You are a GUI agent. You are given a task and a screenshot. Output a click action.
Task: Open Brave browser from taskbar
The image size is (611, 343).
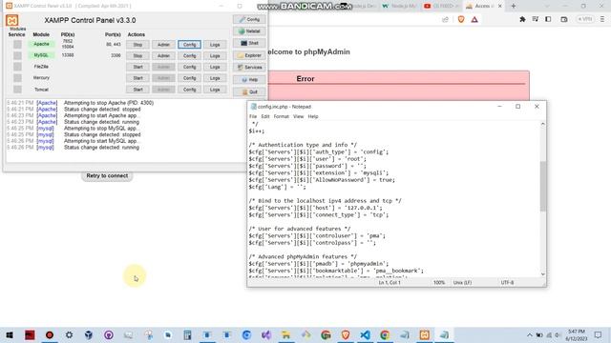pos(346,334)
